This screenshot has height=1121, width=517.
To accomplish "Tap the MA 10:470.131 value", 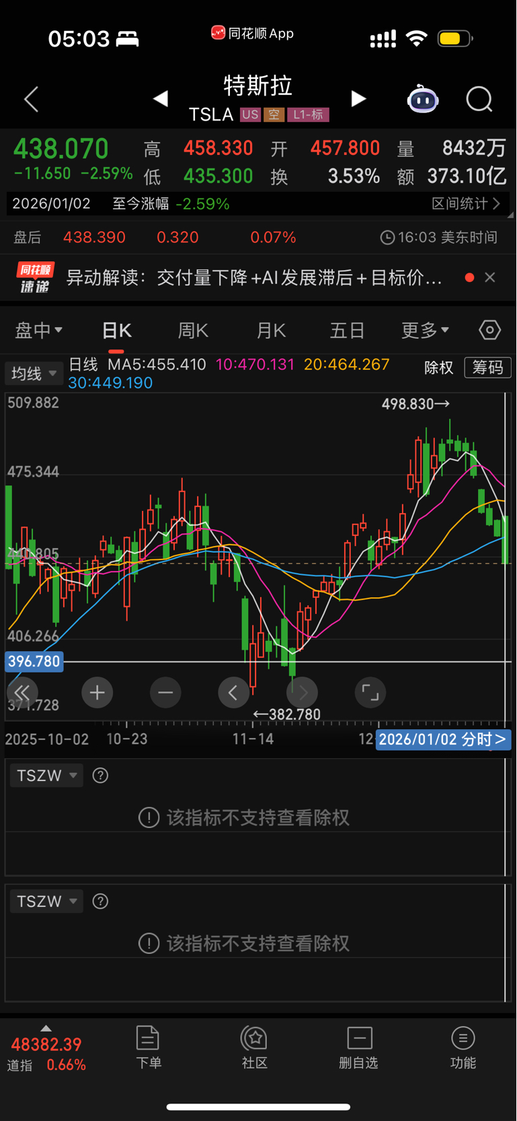I will pyautogui.click(x=255, y=365).
